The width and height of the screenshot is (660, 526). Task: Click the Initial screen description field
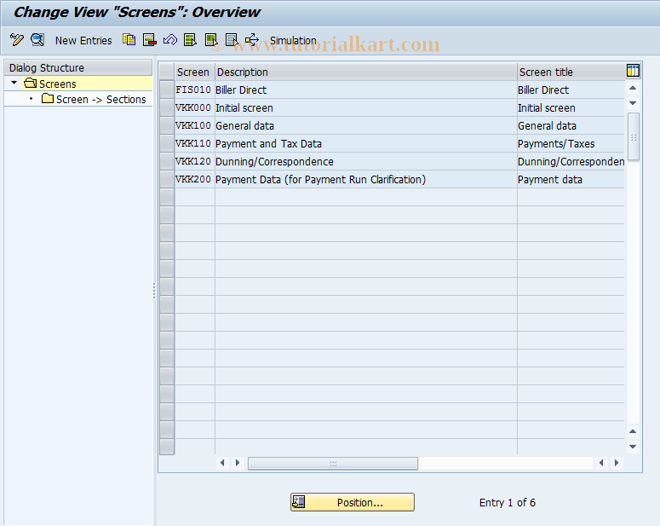[x=366, y=108]
